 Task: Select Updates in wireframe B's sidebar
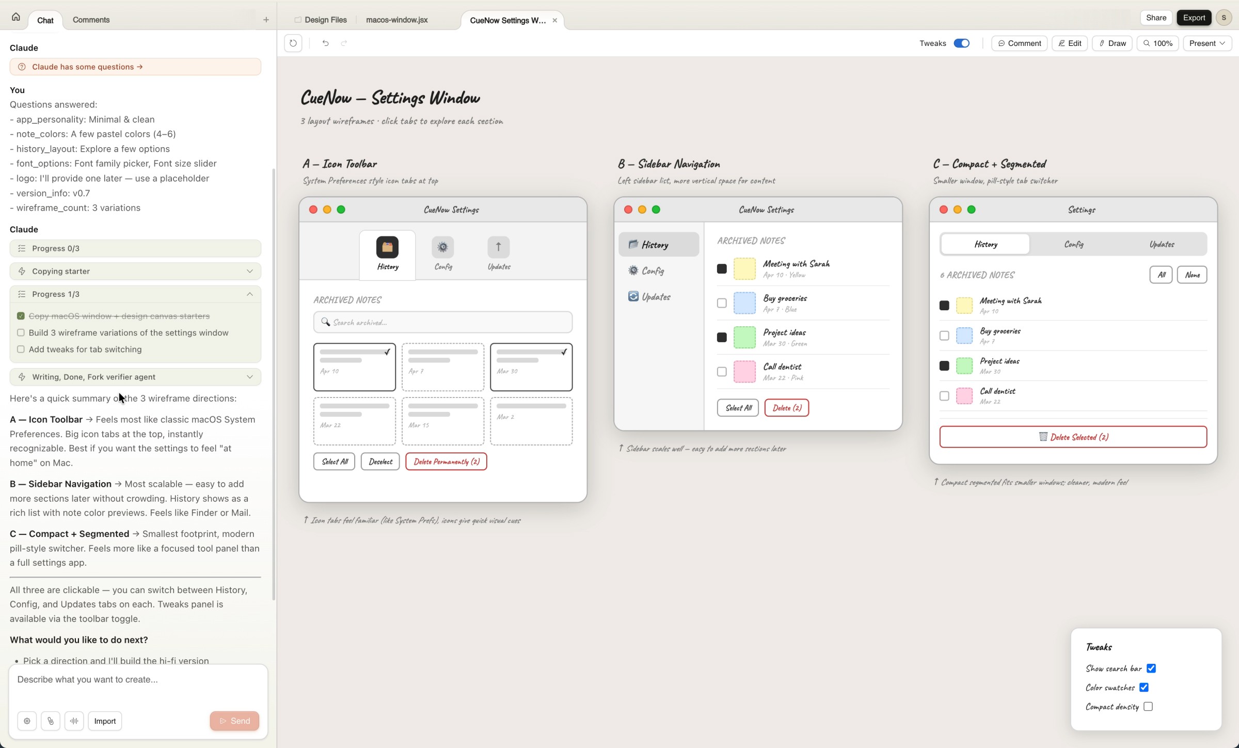point(655,296)
